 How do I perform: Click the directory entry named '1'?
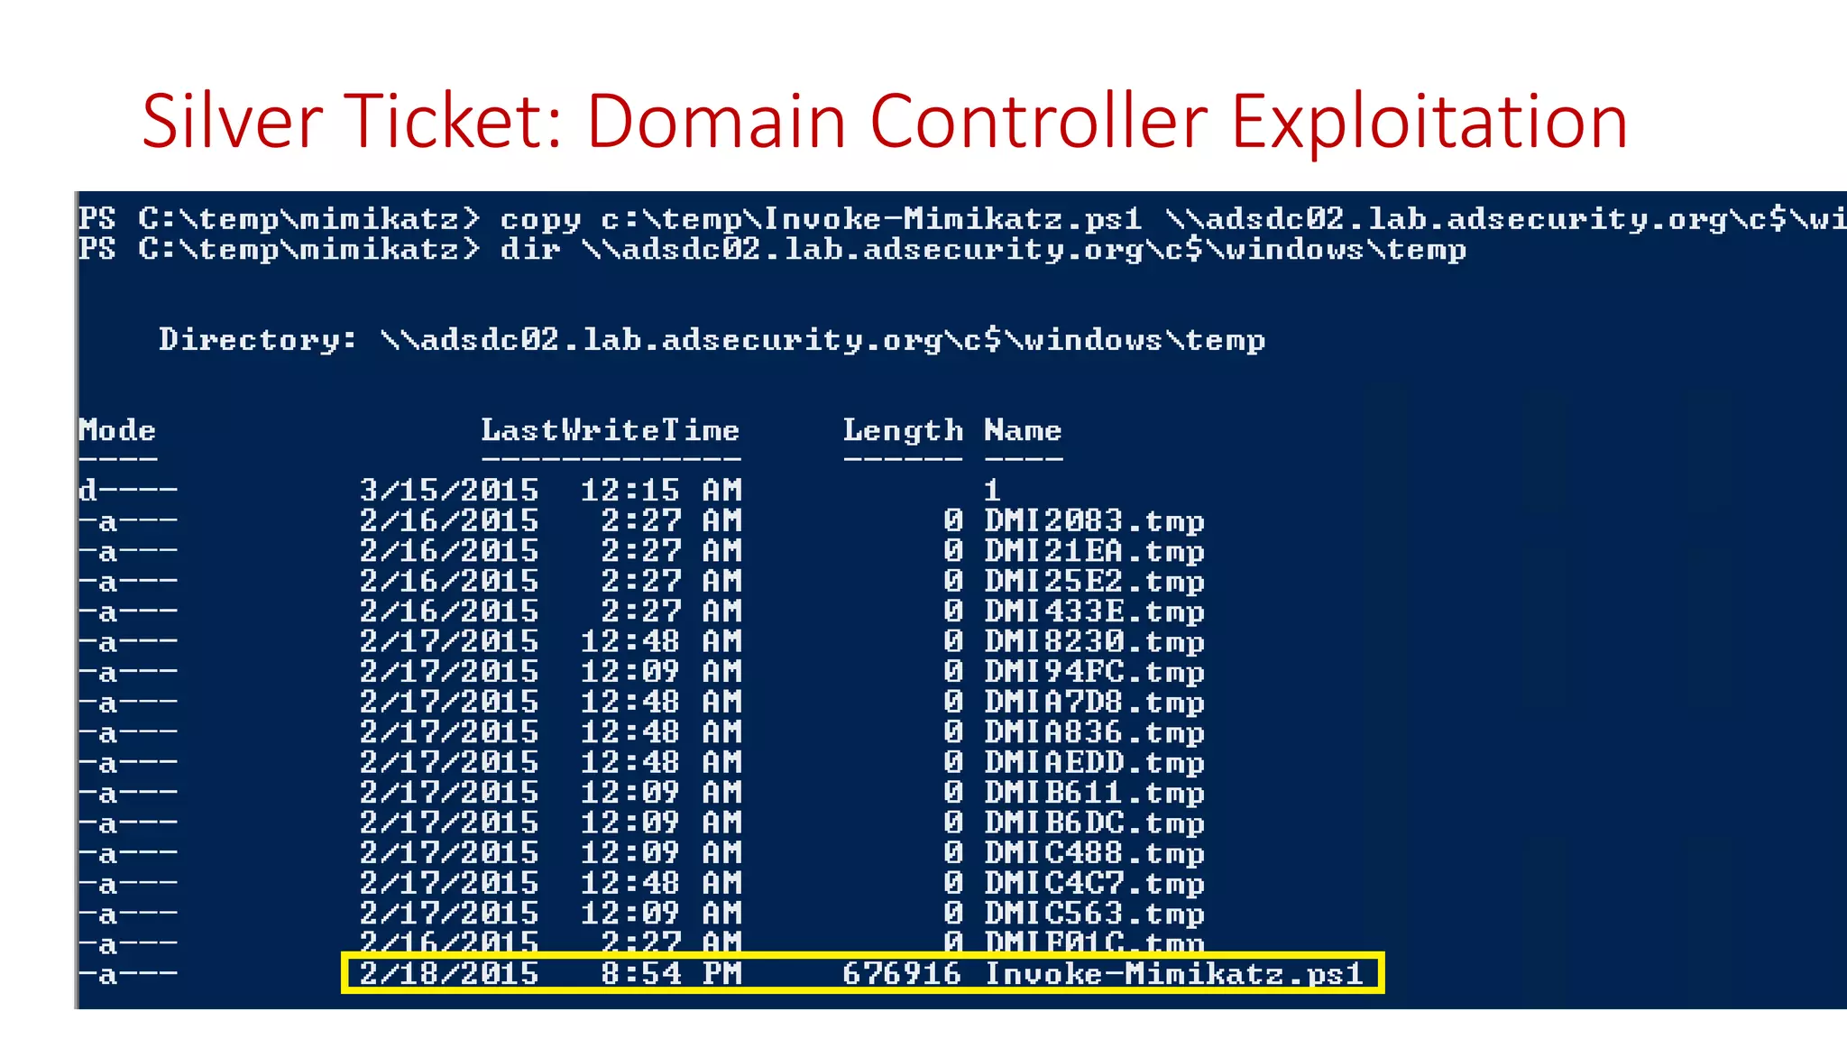tap(992, 491)
